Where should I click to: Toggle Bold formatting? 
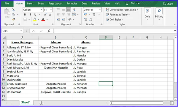pos(25,15)
